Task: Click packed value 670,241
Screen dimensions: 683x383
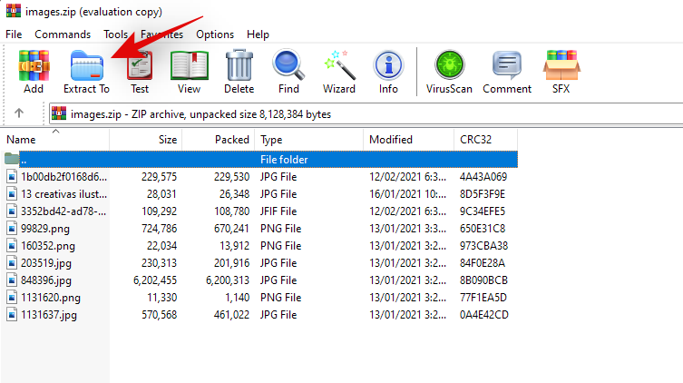Action: click(x=231, y=229)
